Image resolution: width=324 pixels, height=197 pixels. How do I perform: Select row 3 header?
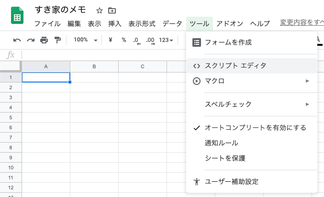click(11, 97)
